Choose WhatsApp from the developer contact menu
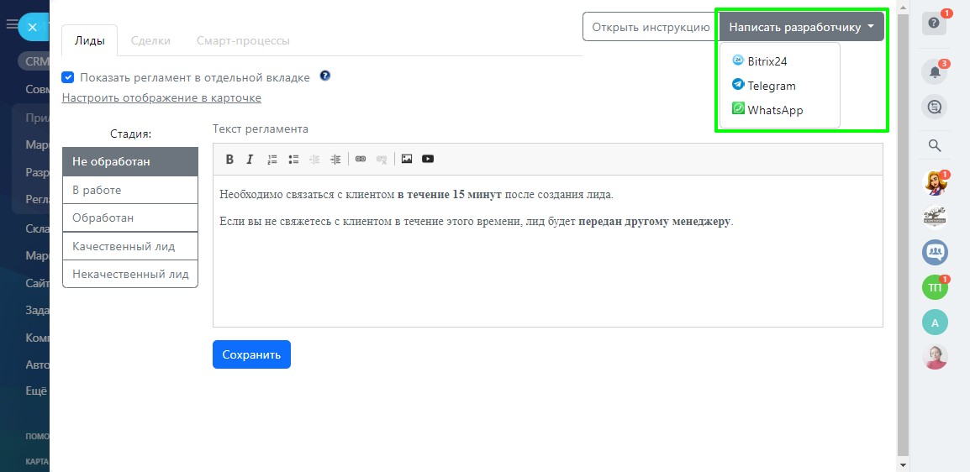This screenshot has width=970, height=472. (775, 110)
